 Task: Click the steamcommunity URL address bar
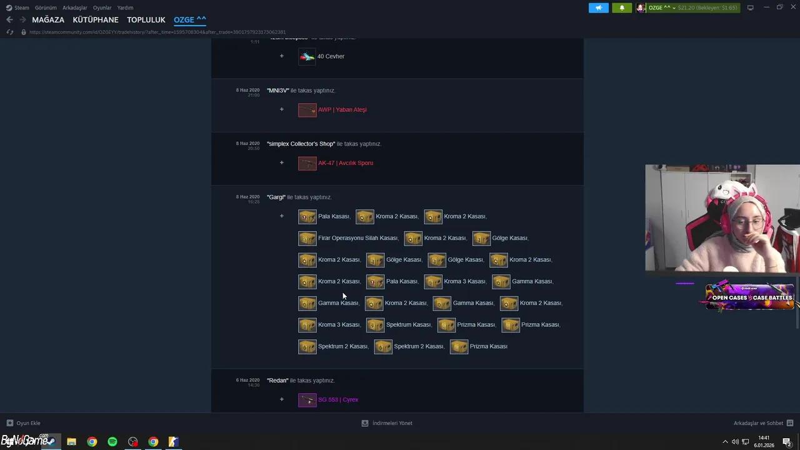(x=157, y=32)
